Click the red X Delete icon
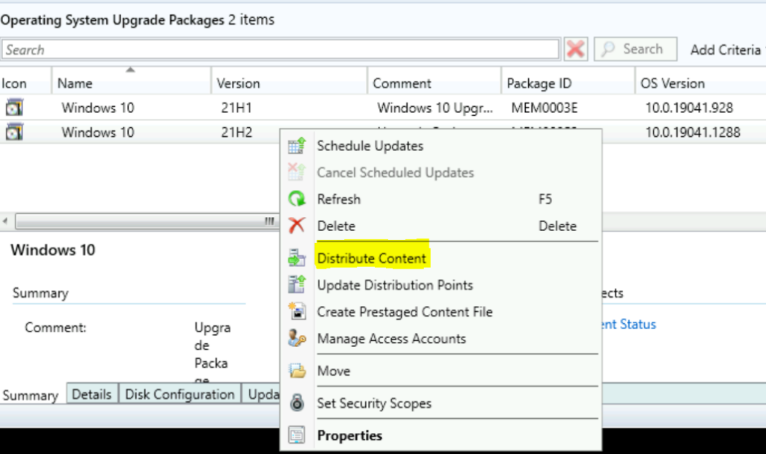 coord(296,225)
